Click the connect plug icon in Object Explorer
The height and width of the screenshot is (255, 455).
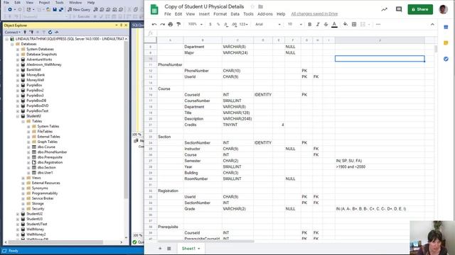25,32
